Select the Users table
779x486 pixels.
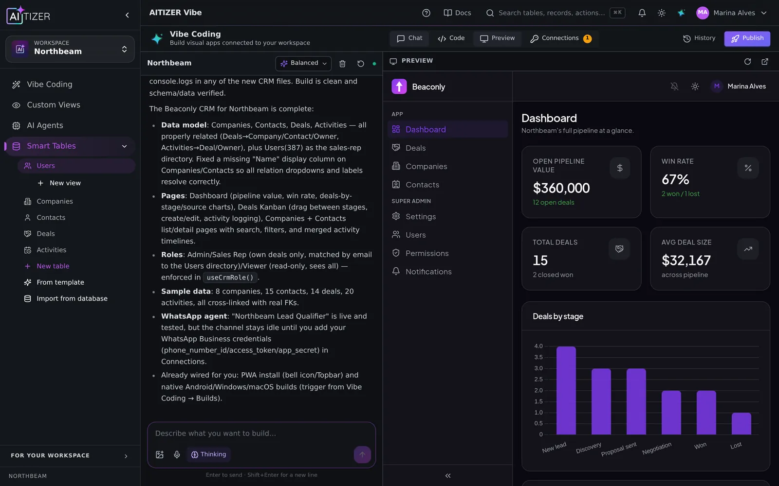click(x=76, y=166)
